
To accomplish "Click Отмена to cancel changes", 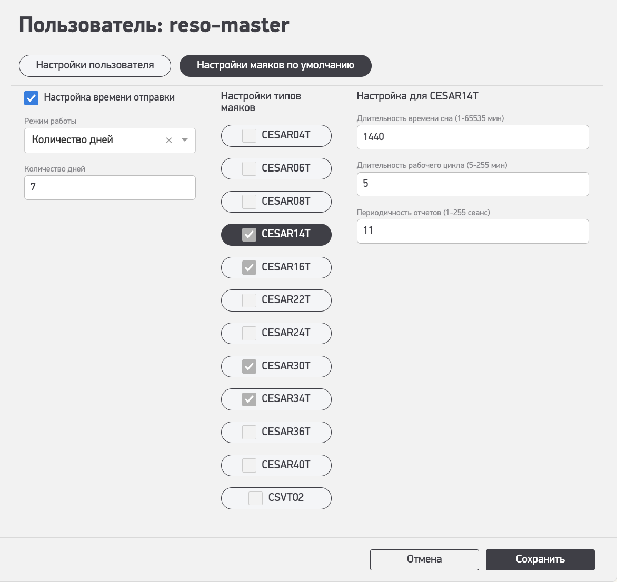I will 424,560.
